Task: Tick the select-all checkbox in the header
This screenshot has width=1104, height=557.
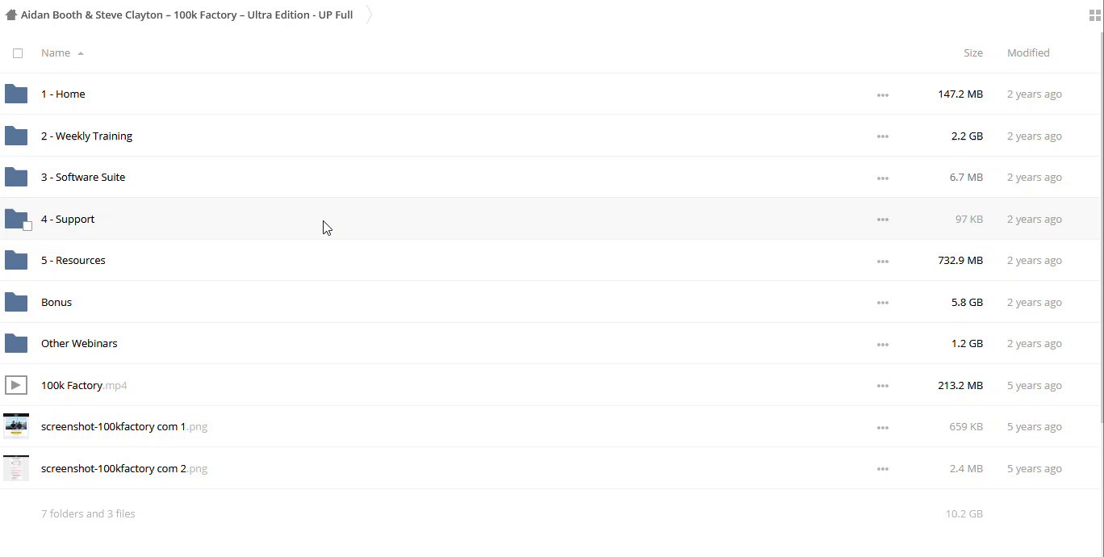Action: pyautogui.click(x=18, y=53)
